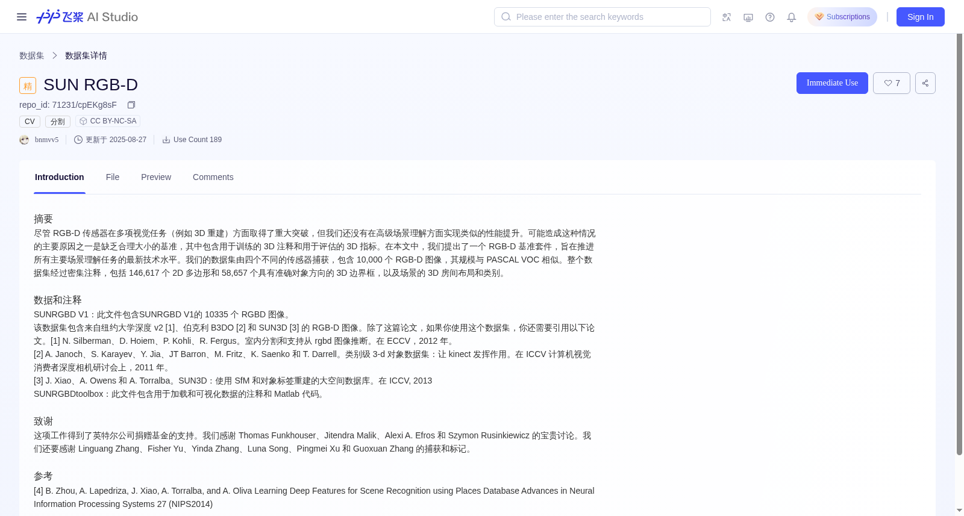
Task: Open the bnmvv5 author avatar
Action: coord(24,140)
